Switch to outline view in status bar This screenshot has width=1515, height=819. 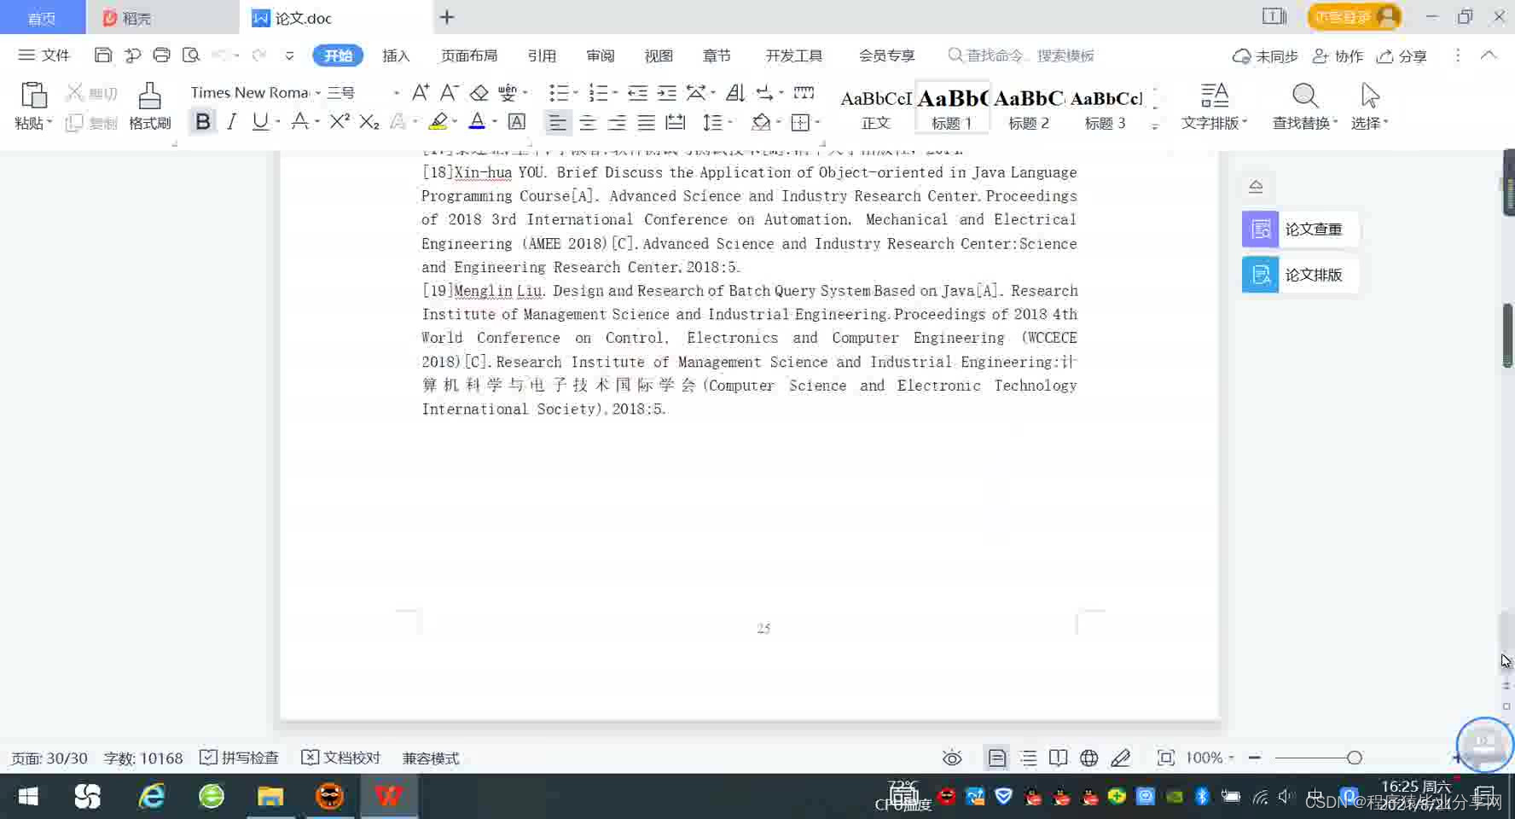tap(1029, 758)
